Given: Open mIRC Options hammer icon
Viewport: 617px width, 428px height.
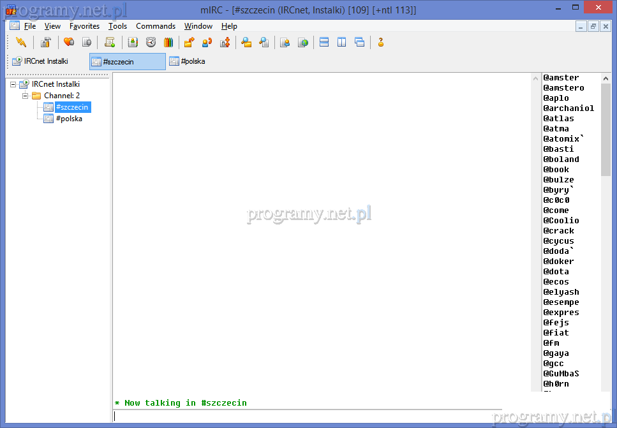Looking at the screenshot, I should point(45,43).
